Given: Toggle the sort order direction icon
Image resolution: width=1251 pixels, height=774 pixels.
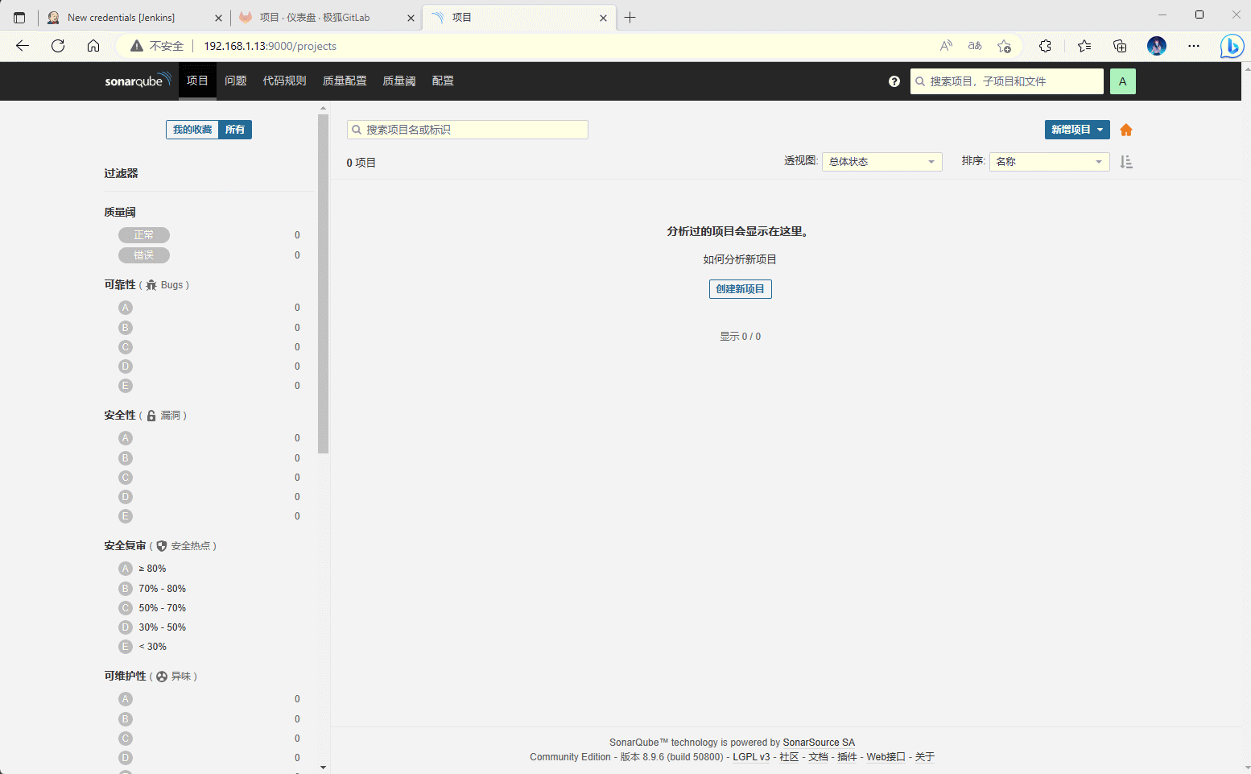Looking at the screenshot, I should coord(1126,162).
